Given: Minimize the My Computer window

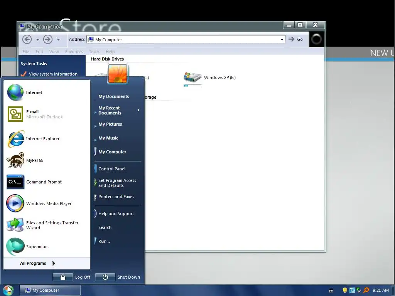Looking at the screenshot, I should pos(289,25).
